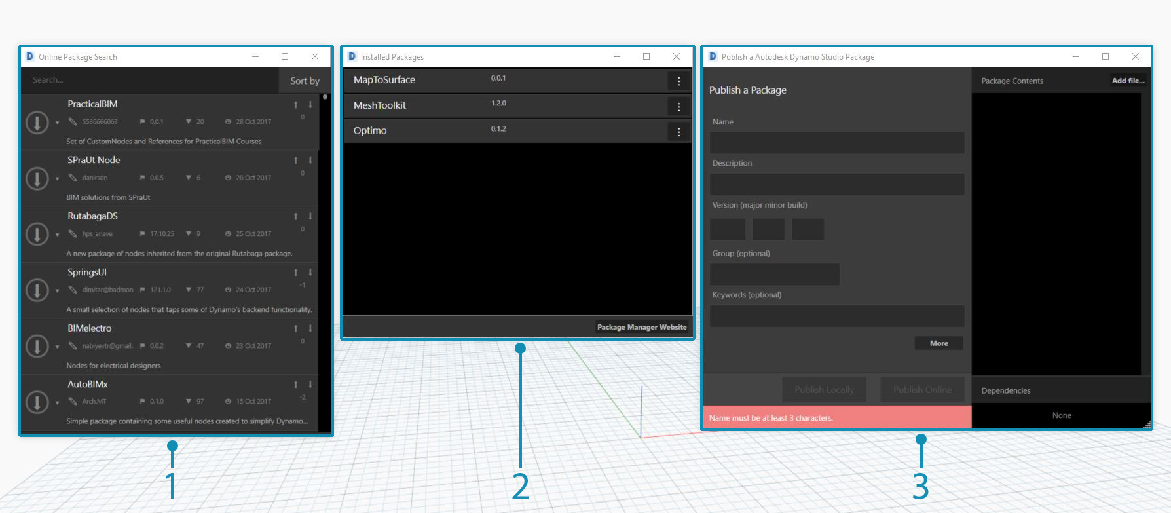Screen dimensions: 1171x513
Task: Downvote the SpringsUI package
Action: [x=310, y=273]
